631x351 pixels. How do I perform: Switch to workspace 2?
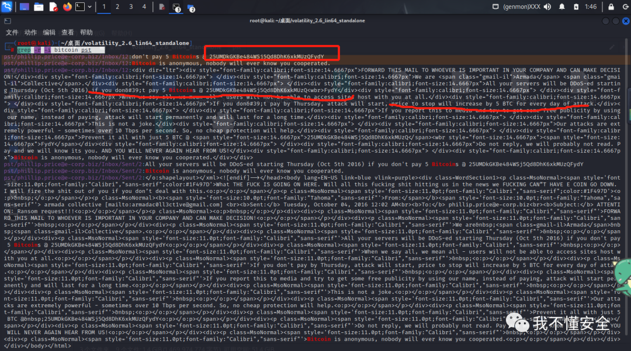click(117, 7)
